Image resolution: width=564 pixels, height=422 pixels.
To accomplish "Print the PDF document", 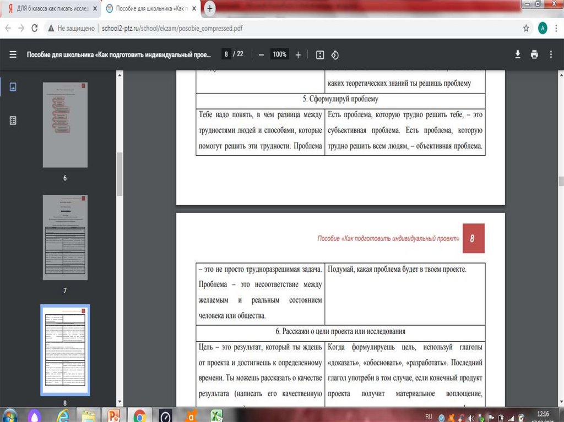I will pyautogui.click(x=534, y=54).
